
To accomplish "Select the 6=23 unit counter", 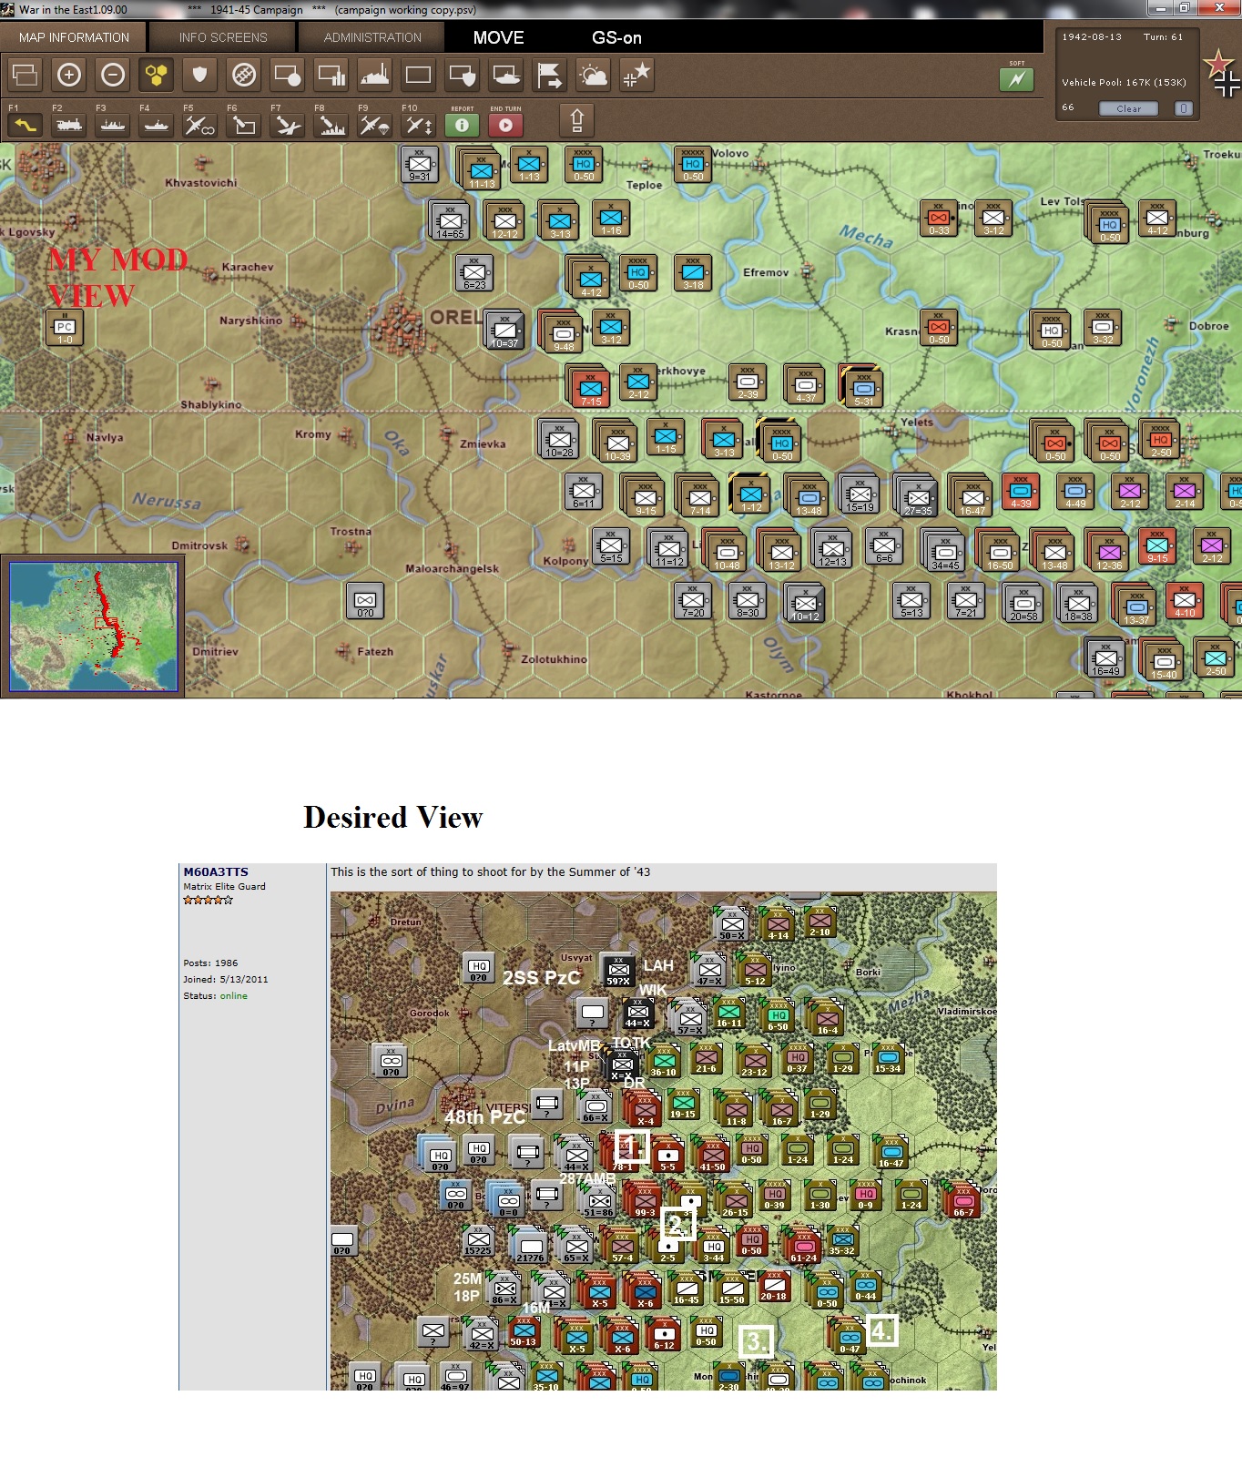I will point(474,272).
